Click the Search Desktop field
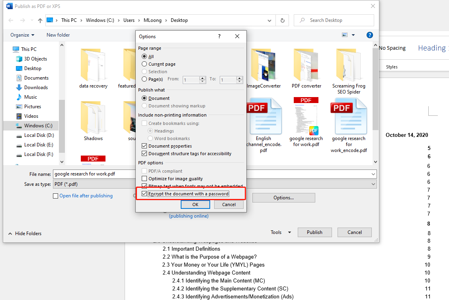The image size is (449, 300). pos(334,20)
